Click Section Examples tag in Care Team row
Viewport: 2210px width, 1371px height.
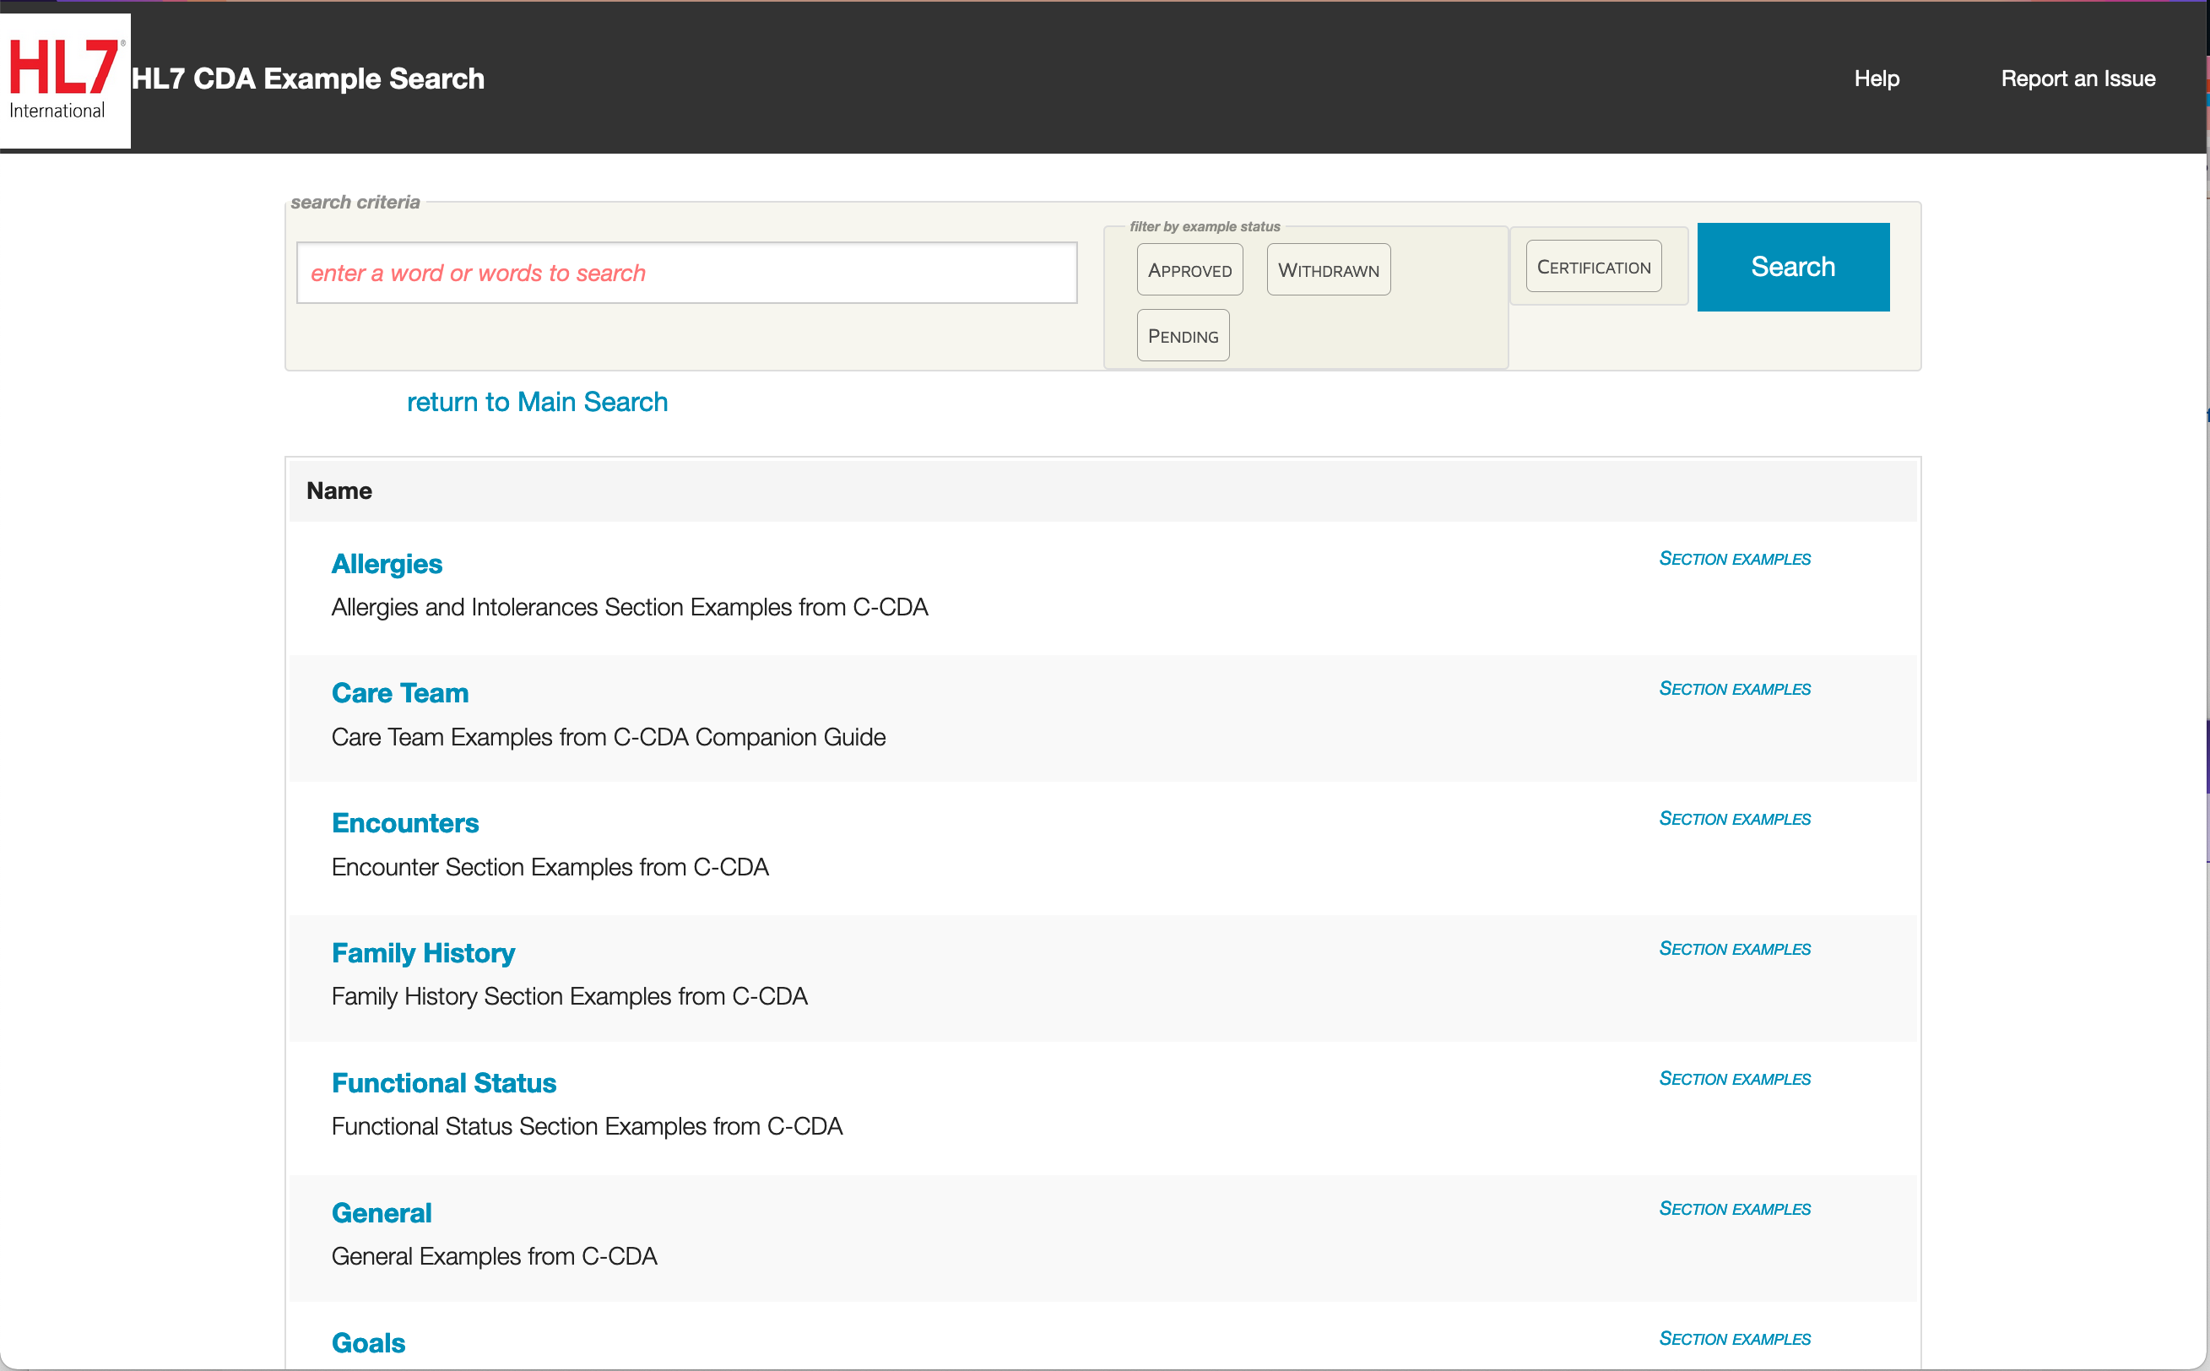coord(1734,688)
